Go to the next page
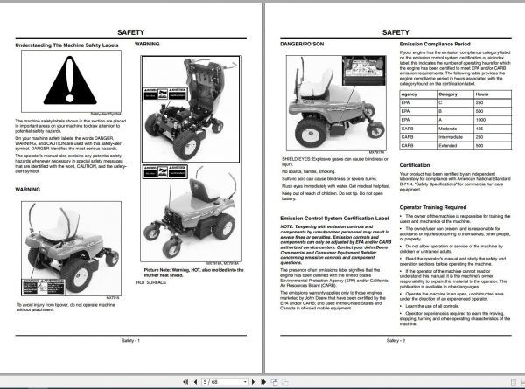525x389 pixels. click(x=253, y=382)
